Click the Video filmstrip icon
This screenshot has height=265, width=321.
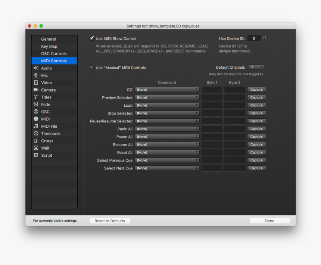[36, 83]
